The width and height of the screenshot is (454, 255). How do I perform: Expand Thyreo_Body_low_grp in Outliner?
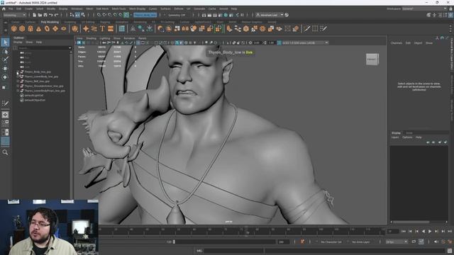18,72
